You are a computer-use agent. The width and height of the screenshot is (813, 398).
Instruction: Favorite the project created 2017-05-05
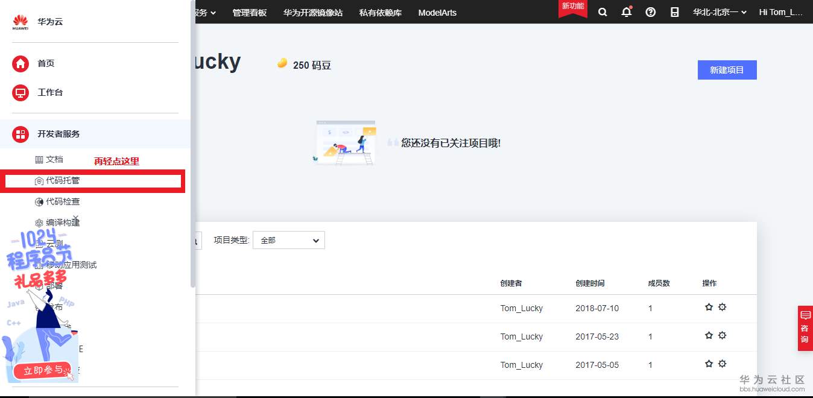tap(709, 364)
